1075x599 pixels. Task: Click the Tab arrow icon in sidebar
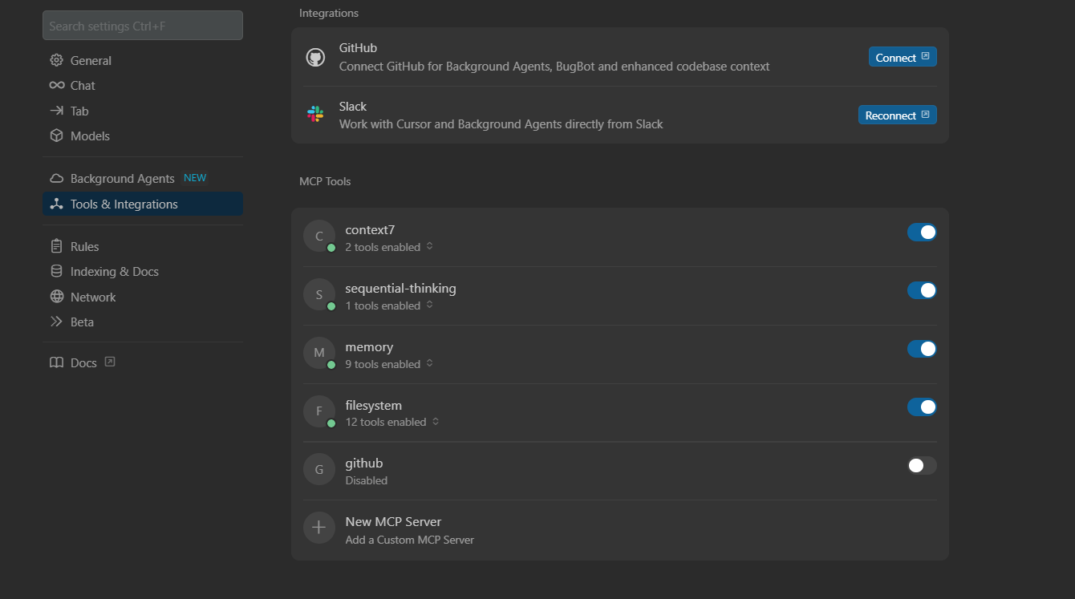[x=56, y=111]
